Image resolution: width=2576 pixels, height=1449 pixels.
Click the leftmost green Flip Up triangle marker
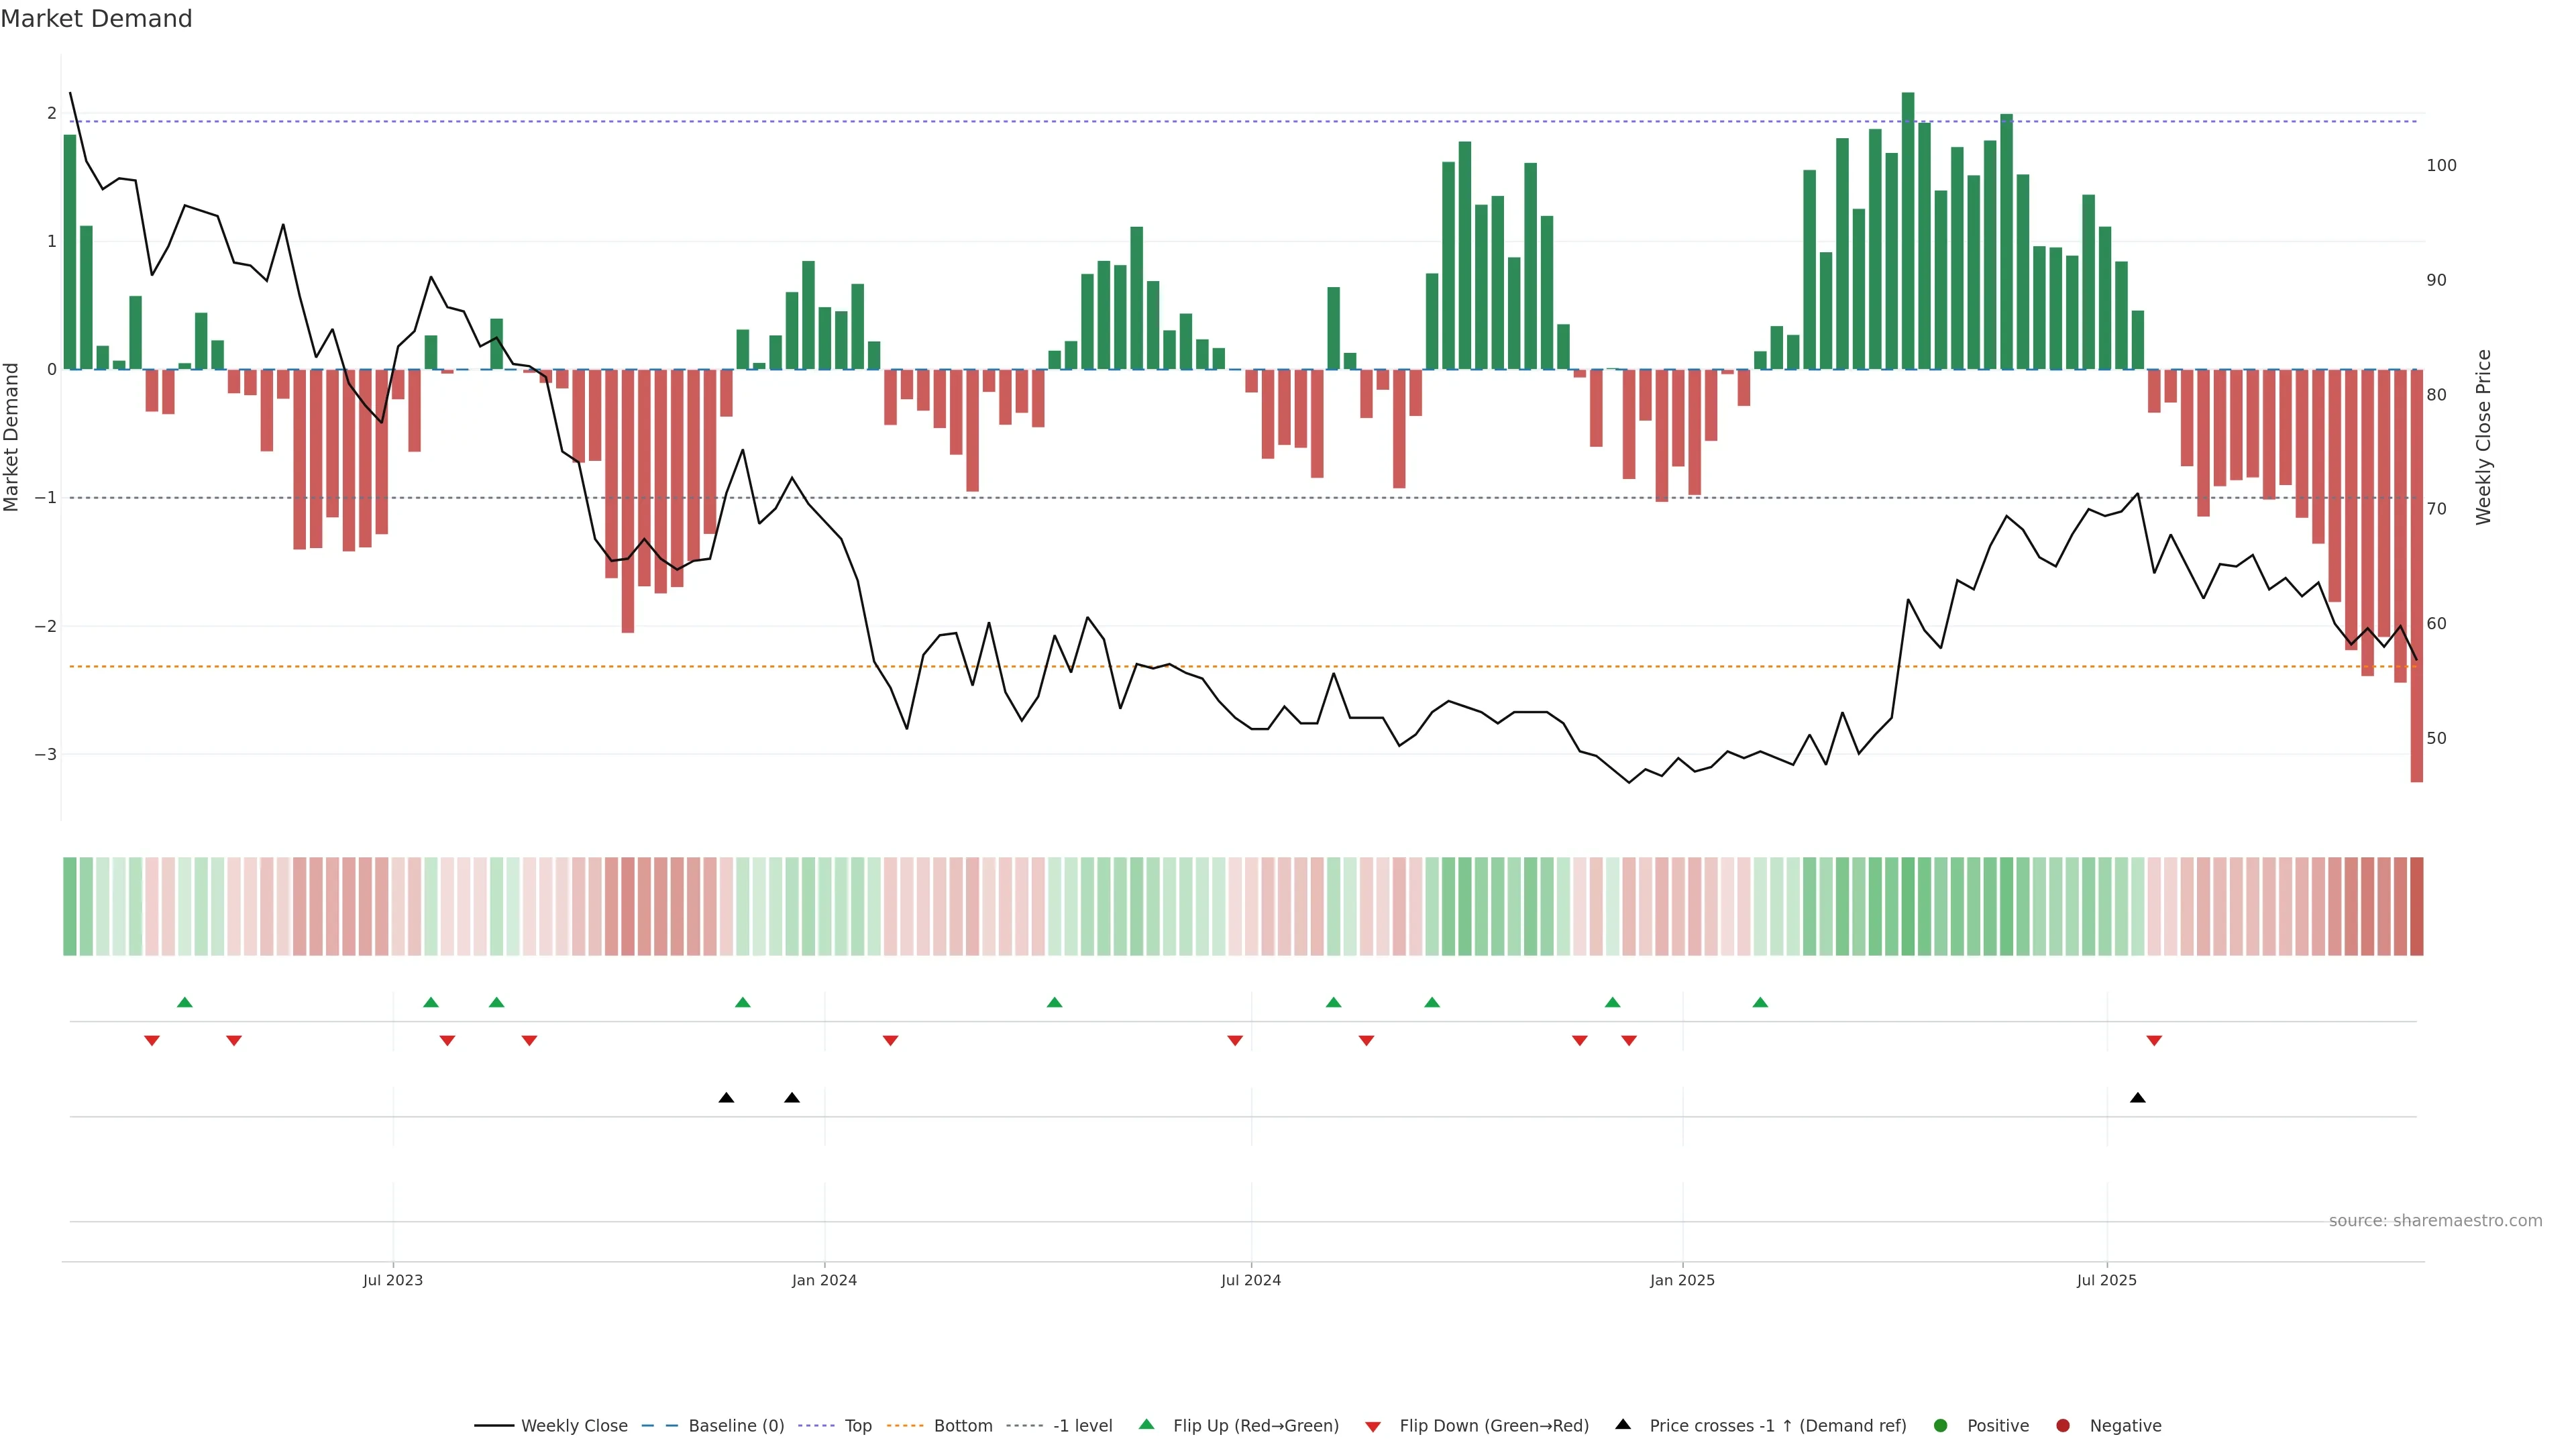[x=184, y=1002]
